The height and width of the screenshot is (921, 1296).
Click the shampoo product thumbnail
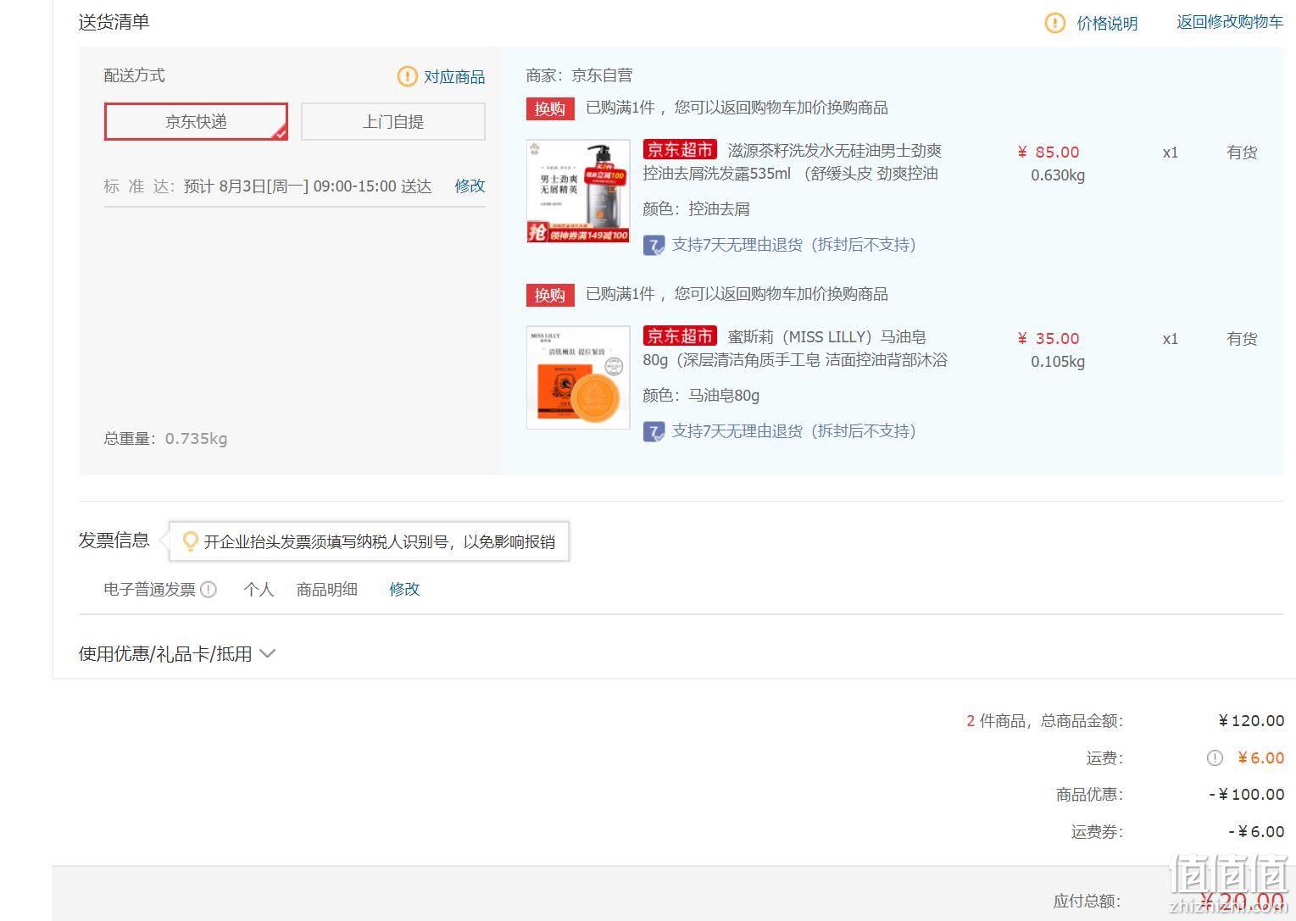(578, 191)
